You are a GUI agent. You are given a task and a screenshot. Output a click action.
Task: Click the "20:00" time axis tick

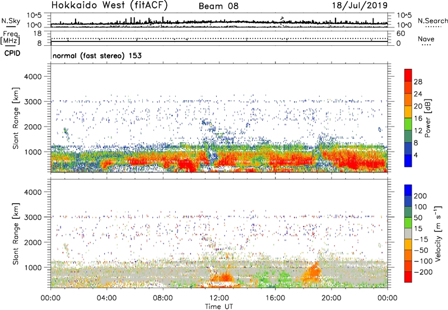click(x=332, y=298)
